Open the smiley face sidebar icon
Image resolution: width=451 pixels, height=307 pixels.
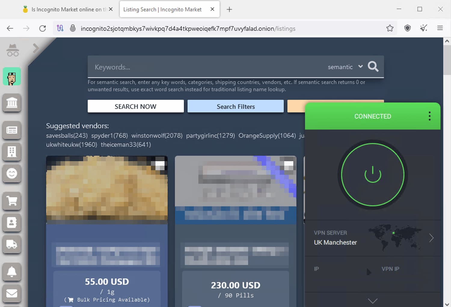coord(12,173)
